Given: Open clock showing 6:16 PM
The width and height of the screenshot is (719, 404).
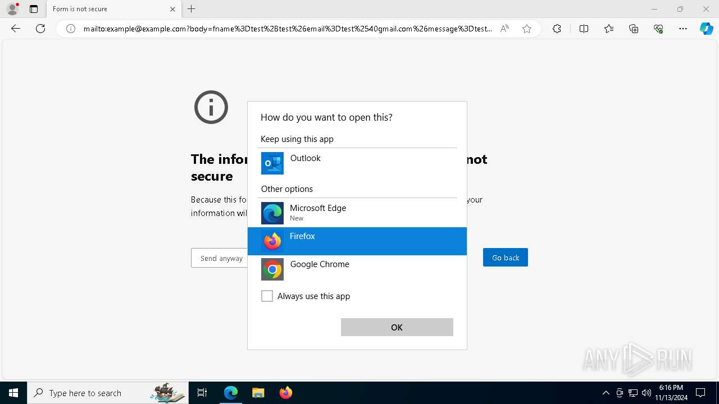Looking at the screenshot, I should point(671,393).
